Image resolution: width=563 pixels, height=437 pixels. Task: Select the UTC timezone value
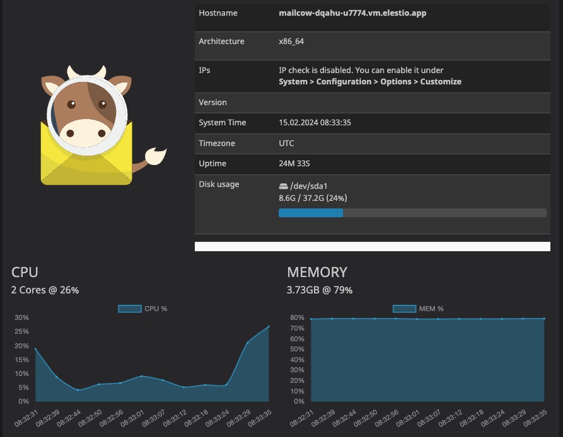286,143
